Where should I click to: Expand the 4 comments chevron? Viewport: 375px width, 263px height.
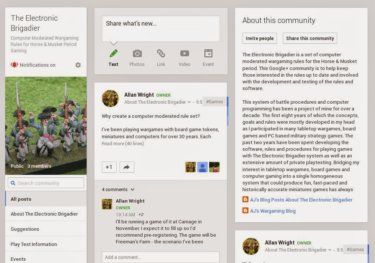pos(133,190)
